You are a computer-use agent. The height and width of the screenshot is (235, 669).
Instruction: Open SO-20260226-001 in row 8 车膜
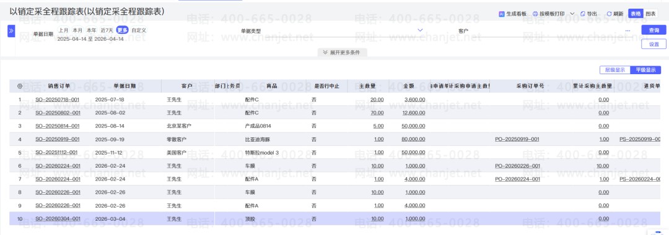pos(58,192)
